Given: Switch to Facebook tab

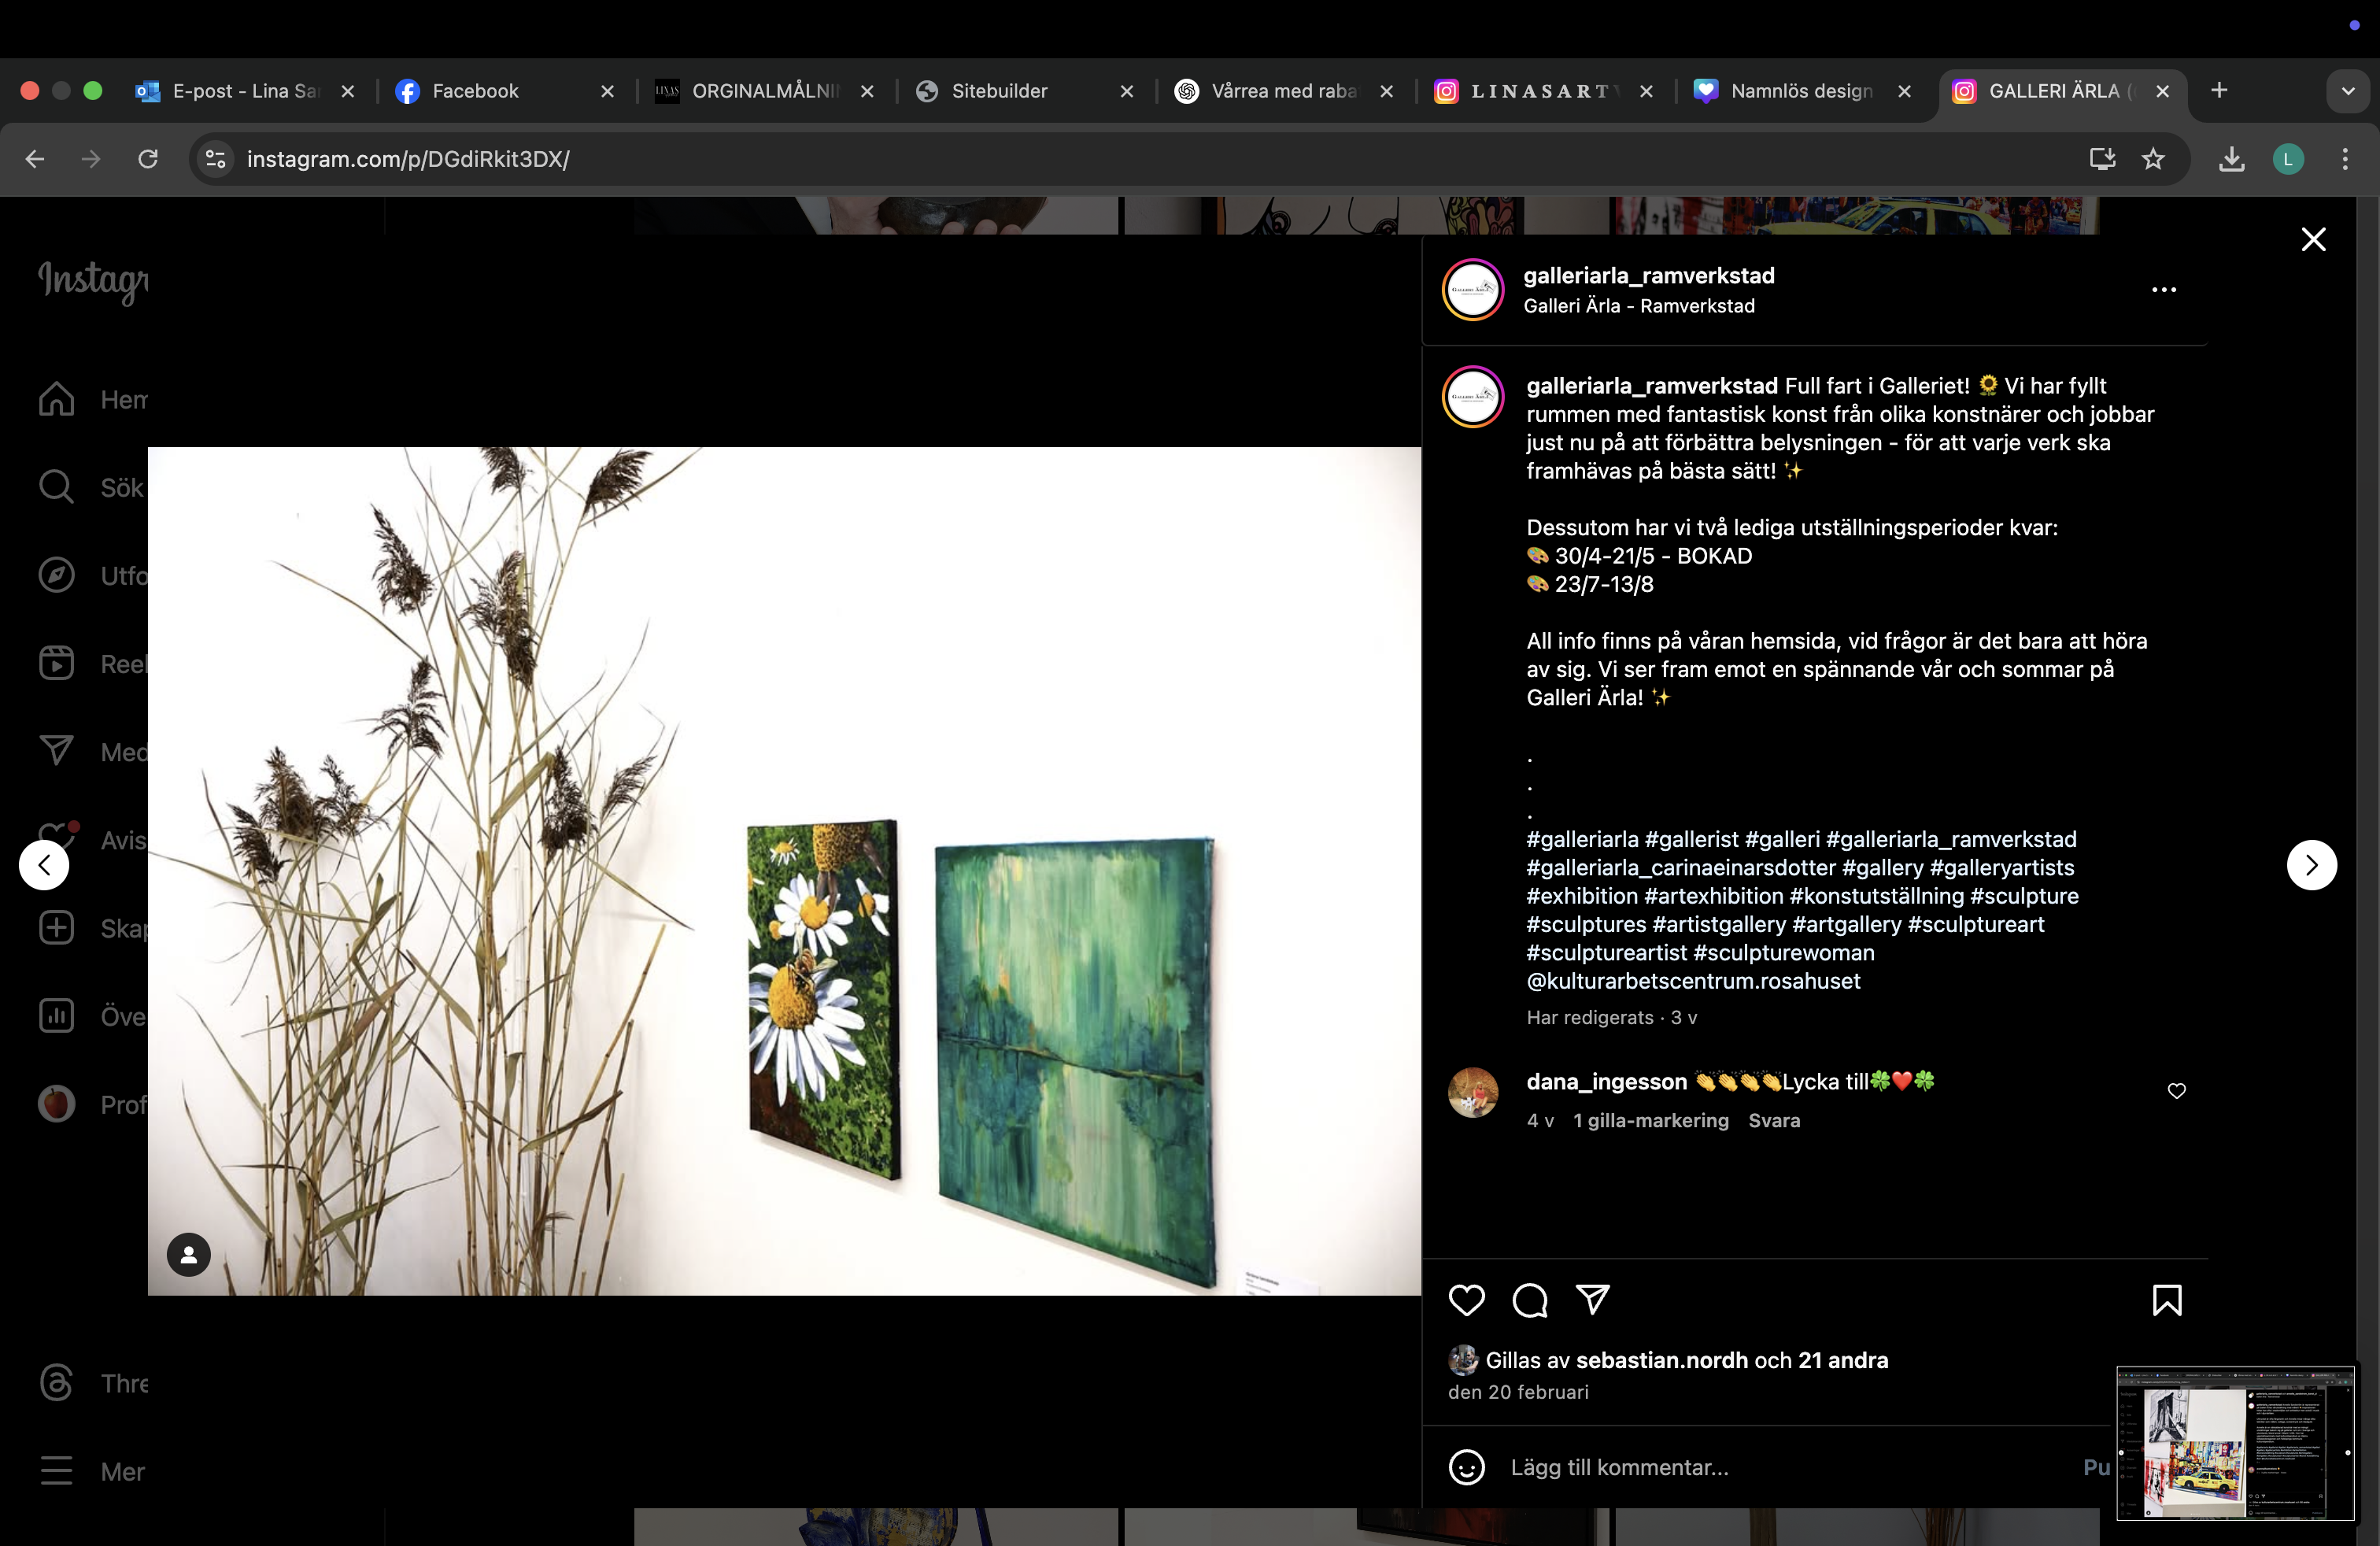Looking at the screenshot, I should coord(475,91).
